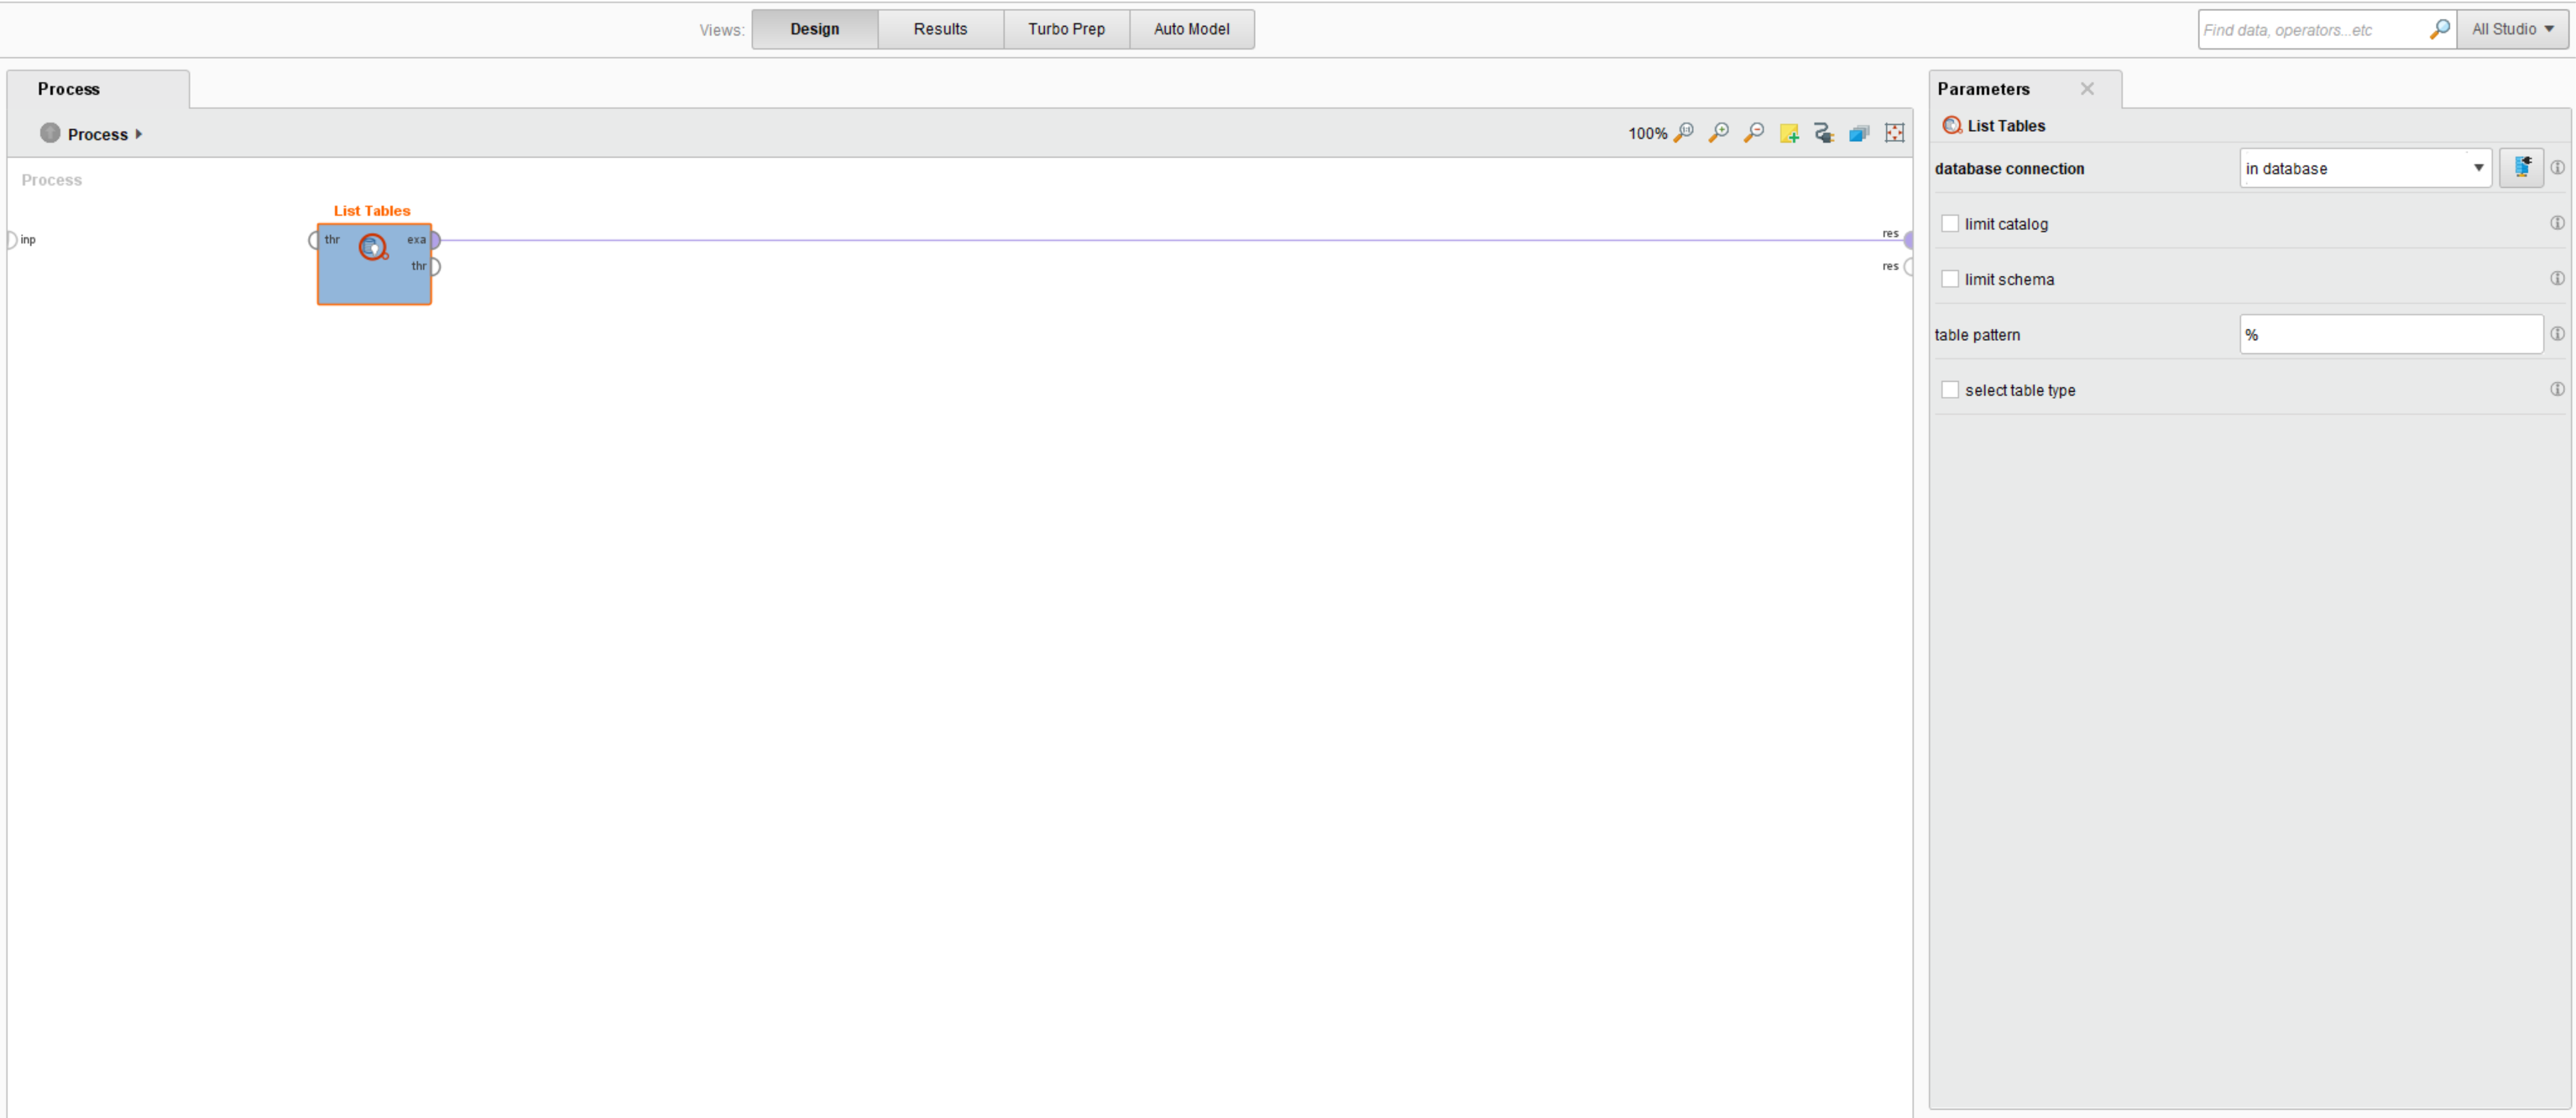This screenshot has height=1118, width=2576.
Task: Show info for limit schema parameter
Action: pos(2557,278)
